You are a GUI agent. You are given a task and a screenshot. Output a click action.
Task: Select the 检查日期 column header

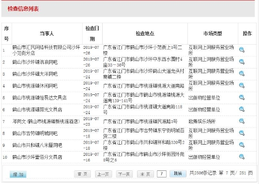(92, 34)
